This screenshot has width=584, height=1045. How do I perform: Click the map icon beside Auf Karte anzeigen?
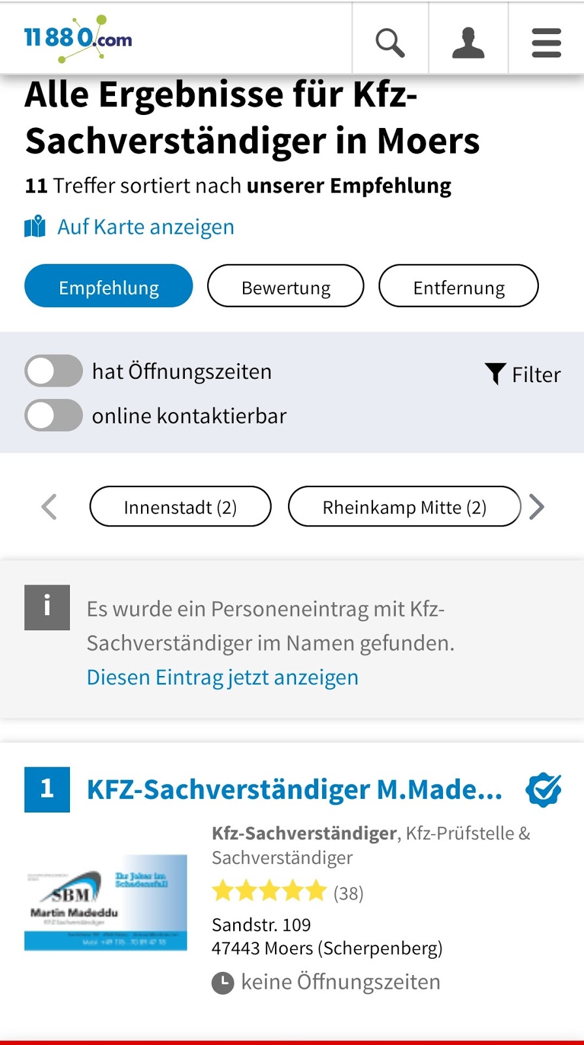(x=35, y=227)
